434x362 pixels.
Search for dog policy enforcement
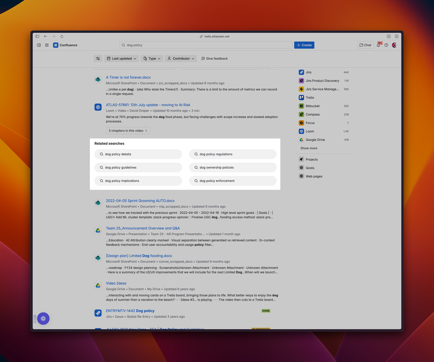[x=233, y=181]
